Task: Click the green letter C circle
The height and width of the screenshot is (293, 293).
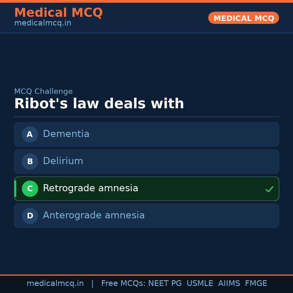Action: [30, 189]
